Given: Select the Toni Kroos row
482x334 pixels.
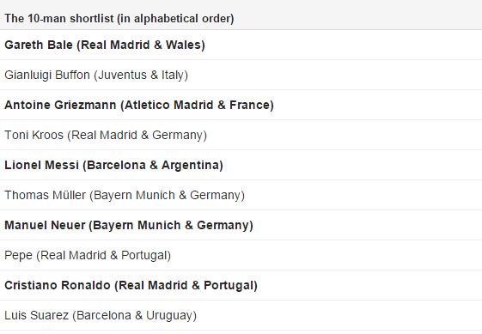Looking at the screenshot, I should (x=241, y=135).
